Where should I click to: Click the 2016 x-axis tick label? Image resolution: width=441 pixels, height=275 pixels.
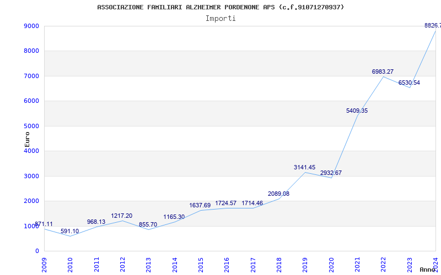point(227,265)
